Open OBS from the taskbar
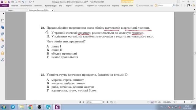Viewport: 196px width, 110px height. click(40, 107)
